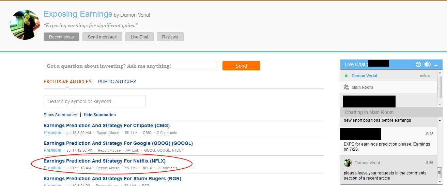Open the Chipotle (CMG) earnings article

click(x=107, y=125)
